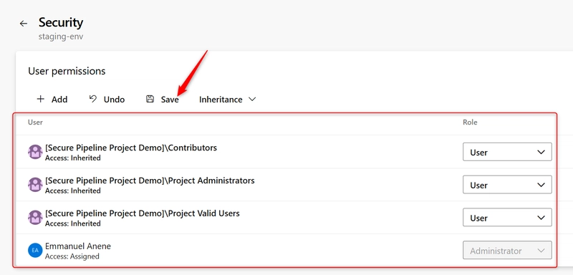Select the [Secure Pipeline Project Demo]\Project Valid Users text
Screen dimensions: 573x275
[143, 213]
